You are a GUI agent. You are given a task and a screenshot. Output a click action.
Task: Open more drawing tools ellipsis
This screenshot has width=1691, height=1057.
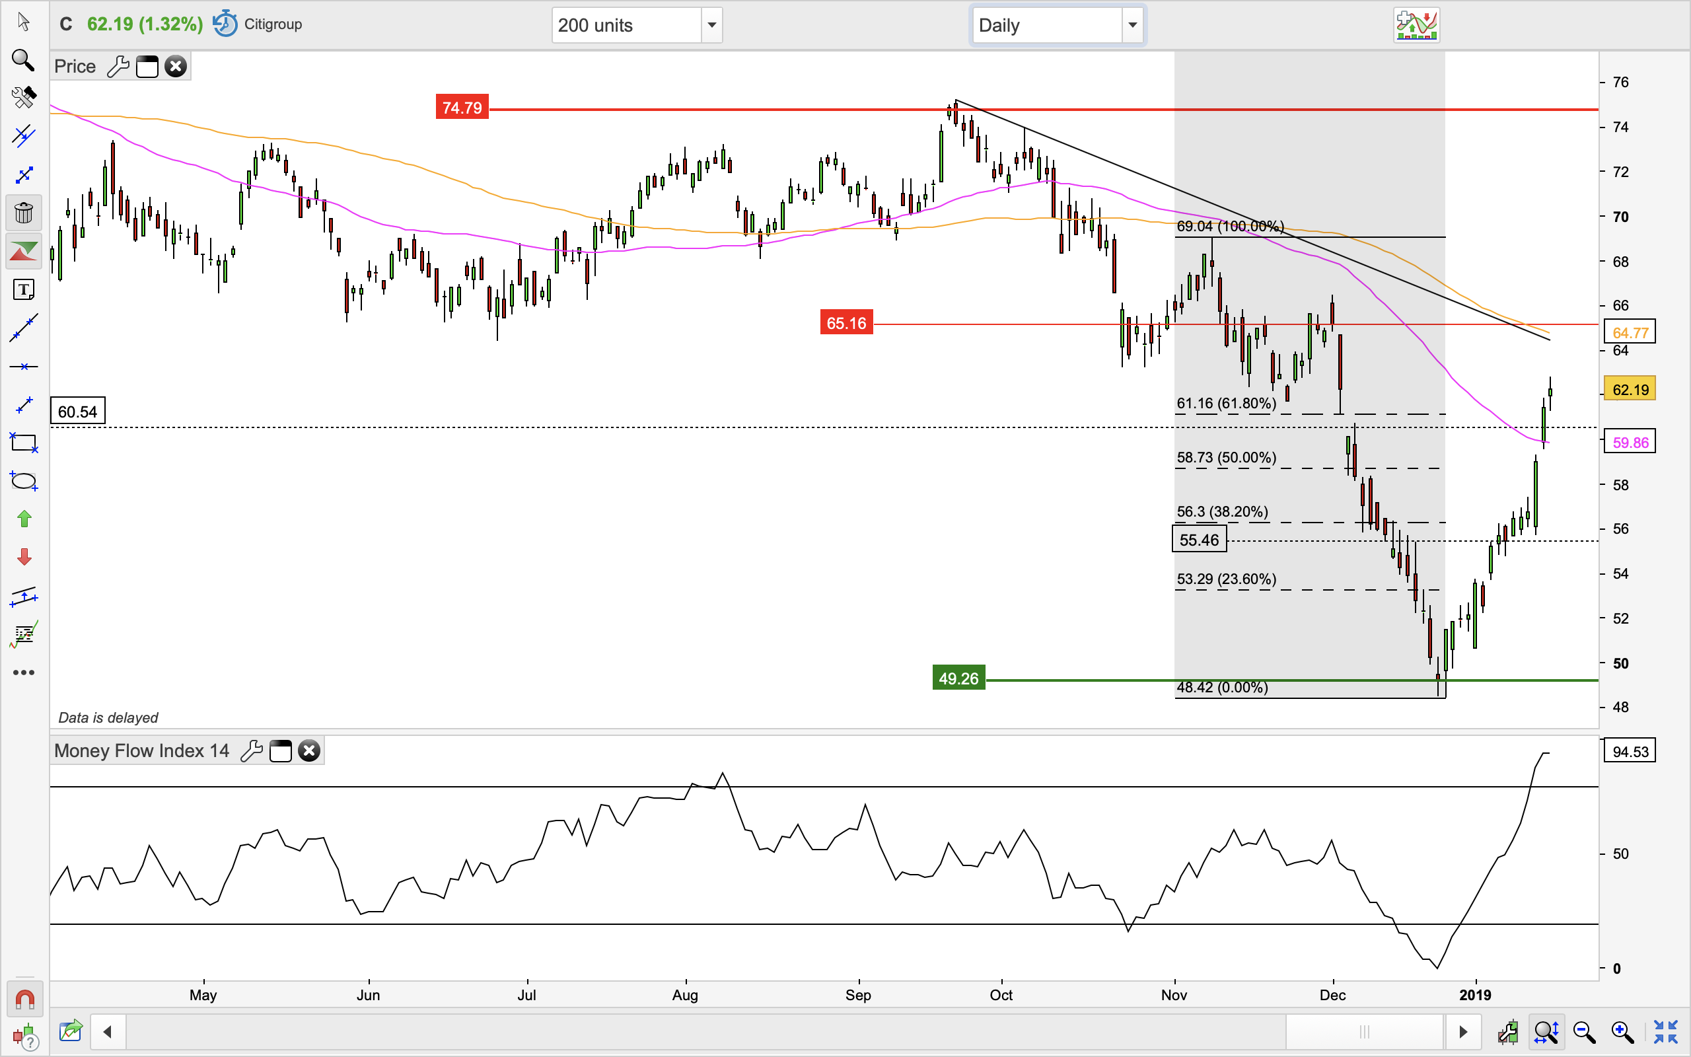point(24,673)
